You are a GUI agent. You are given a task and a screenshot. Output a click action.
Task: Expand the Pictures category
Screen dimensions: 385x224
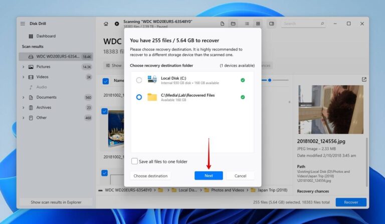point(23,67)
